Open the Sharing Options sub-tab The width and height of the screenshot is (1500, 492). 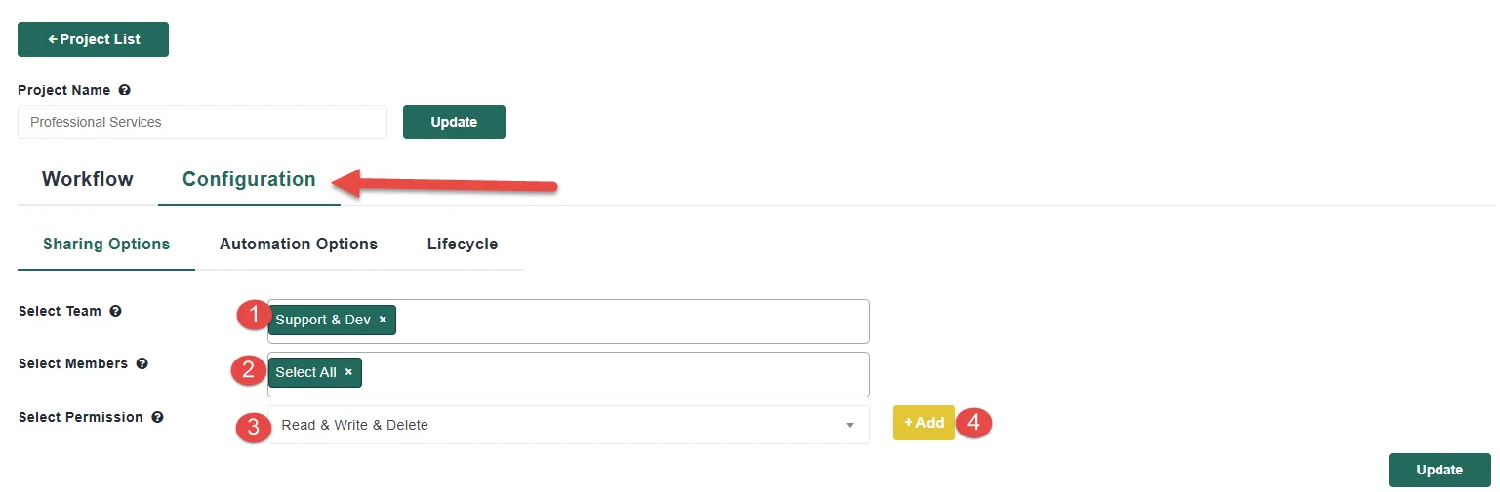[106, 244]
